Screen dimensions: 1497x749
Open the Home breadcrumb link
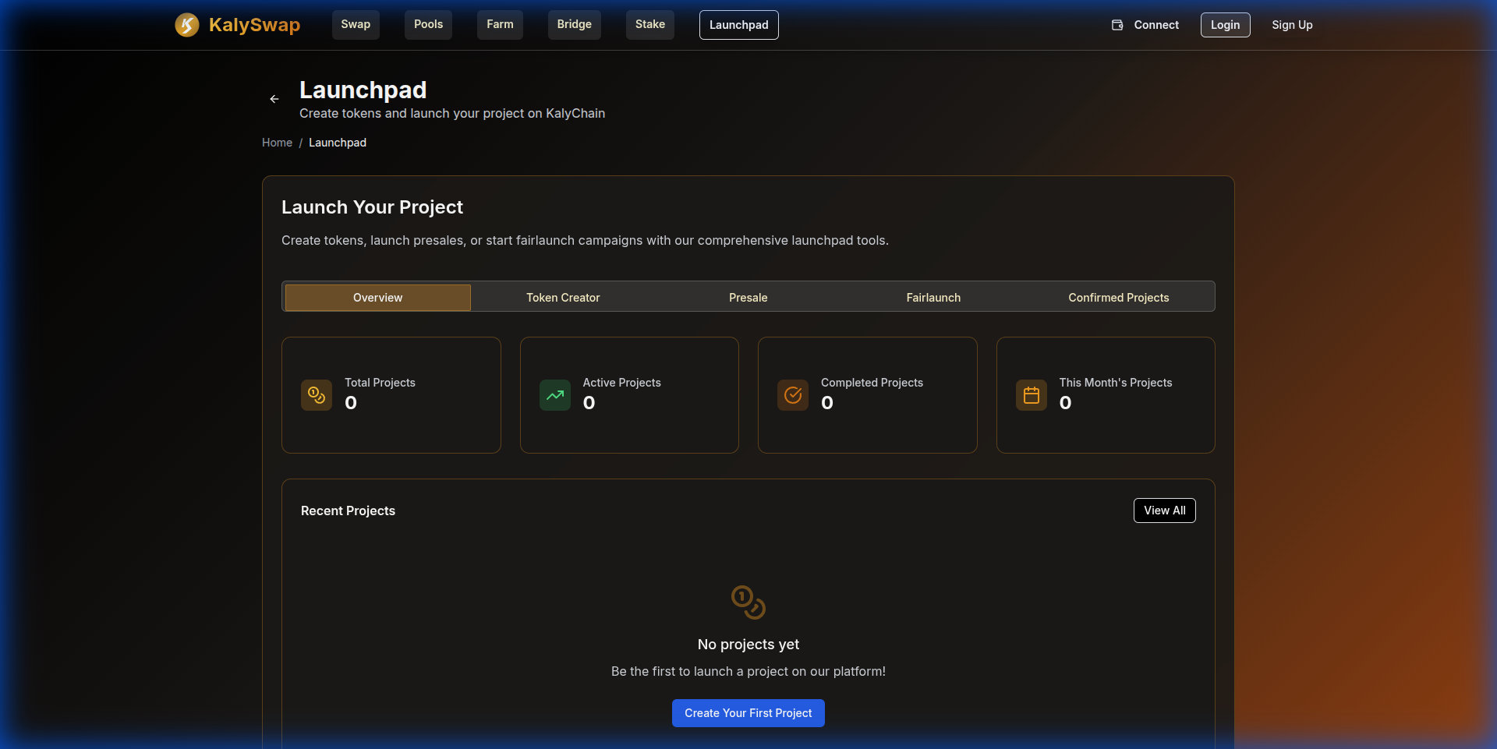point(277,142)
